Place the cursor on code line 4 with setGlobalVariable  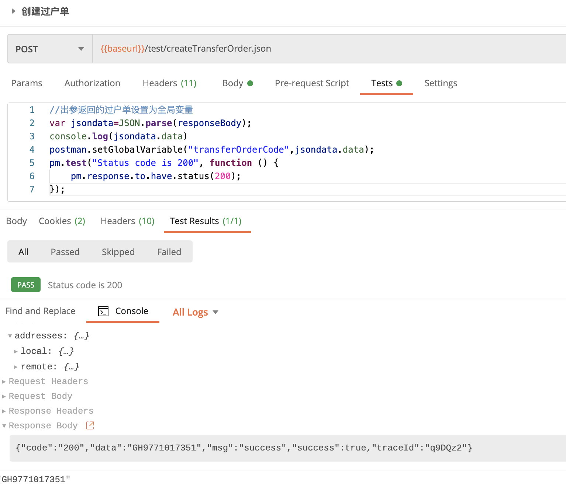tap(212, 150)
